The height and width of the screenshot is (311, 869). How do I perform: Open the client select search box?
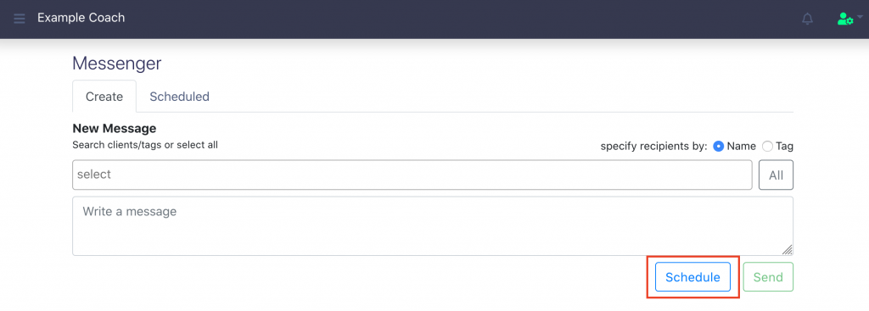click(x=412, y=175)
